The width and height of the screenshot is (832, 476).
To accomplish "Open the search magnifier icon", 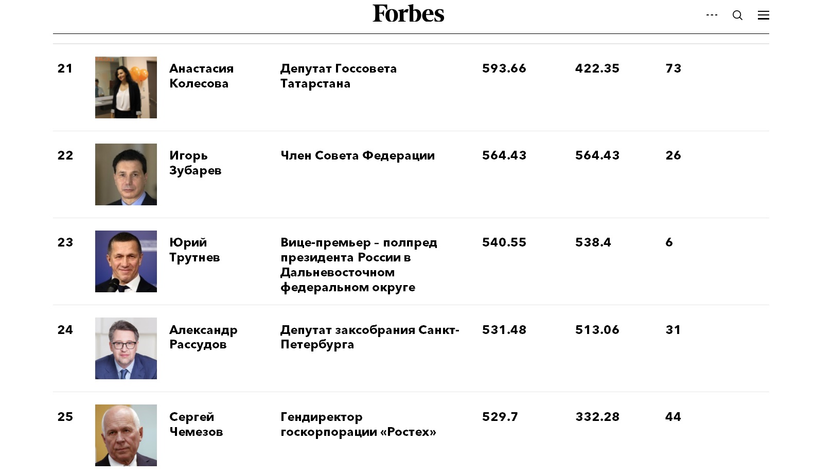I will (x=737, y=15).
